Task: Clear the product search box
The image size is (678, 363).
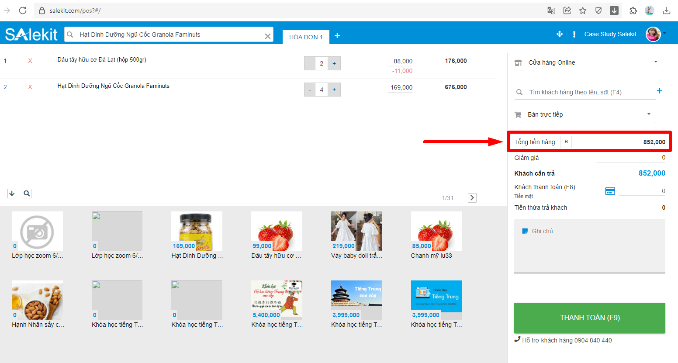Action: tap(267, 36)
